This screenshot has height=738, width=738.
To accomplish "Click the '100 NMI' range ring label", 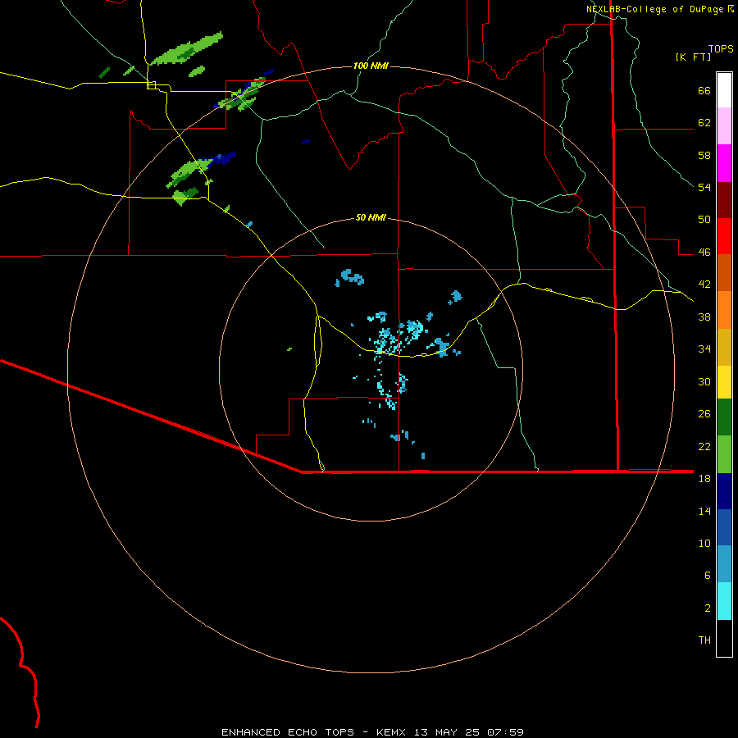I will [x=371, y=66].
